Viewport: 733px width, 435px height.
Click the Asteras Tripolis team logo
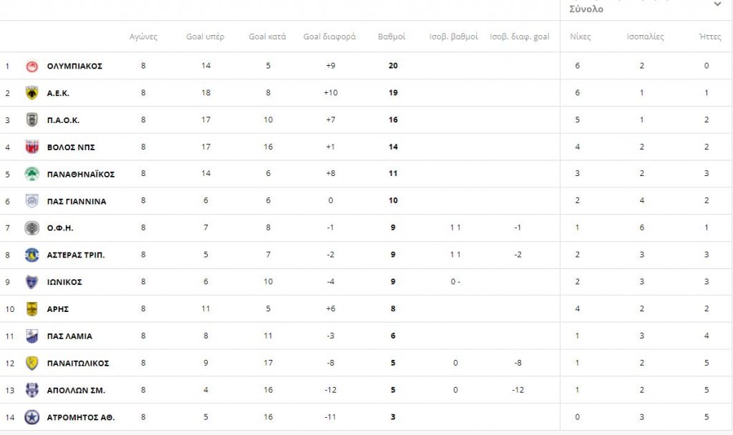(31, 255)
